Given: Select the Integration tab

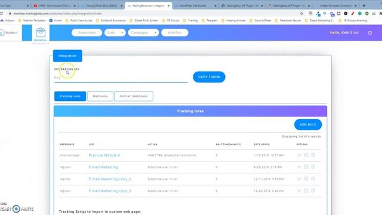Looking at the screenshot, I should coord(67,56).
